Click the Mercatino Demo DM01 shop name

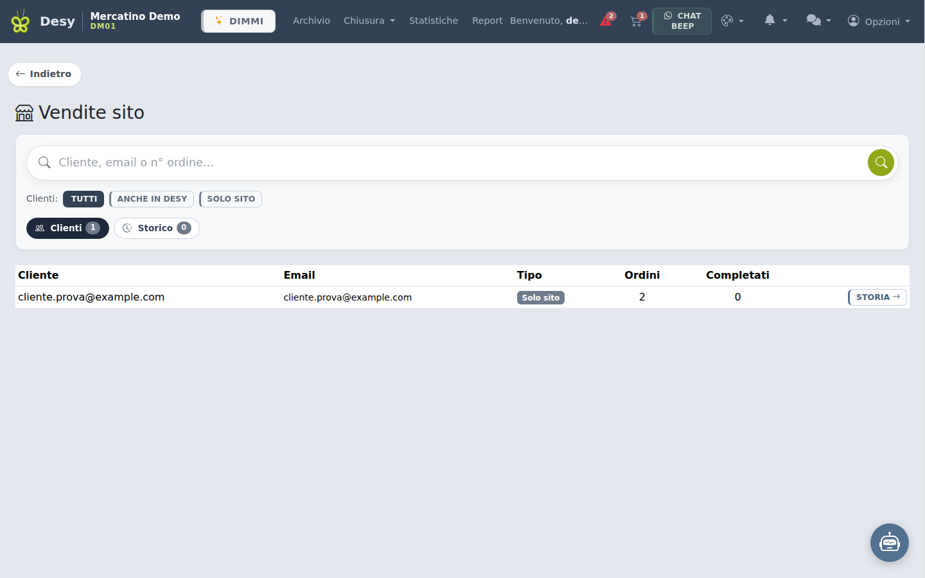[x=135, y=21]
